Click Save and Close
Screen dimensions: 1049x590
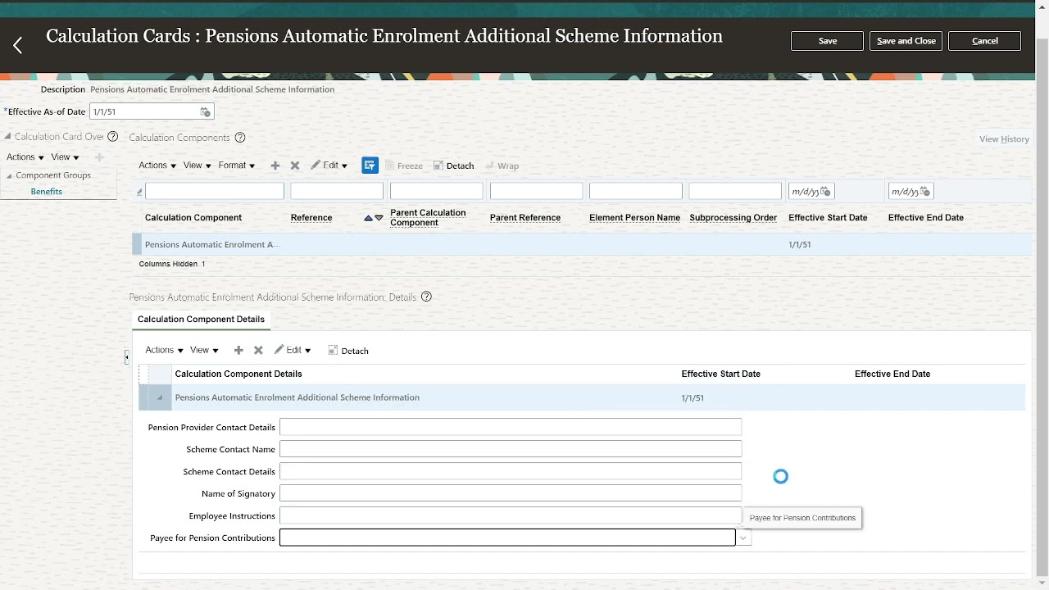[906, 41]
